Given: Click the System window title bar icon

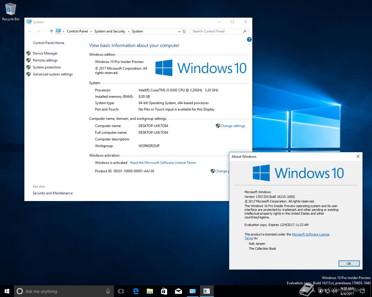Looking at the screenshot, I should click(29, 22).
